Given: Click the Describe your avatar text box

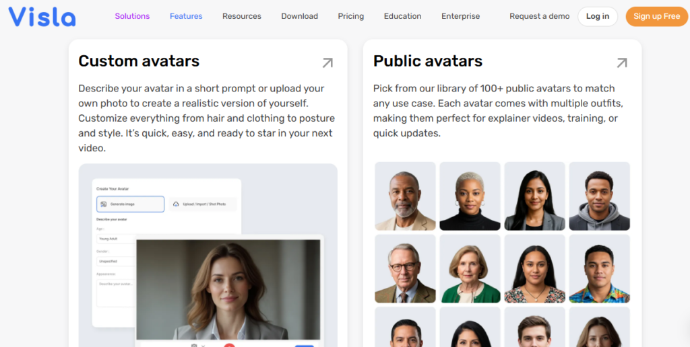Looking at the screenshot, I should 115,293.
